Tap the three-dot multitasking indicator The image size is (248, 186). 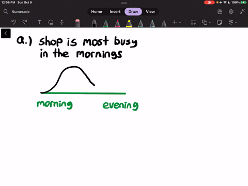click(x=124, y=3)
